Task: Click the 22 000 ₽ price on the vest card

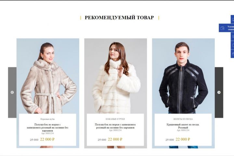Action: 183,139
